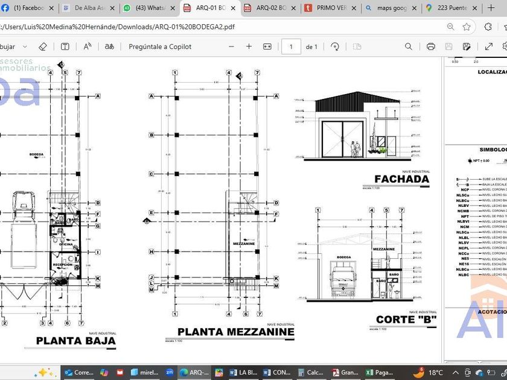
Task: Open the Paga... Excel workbook
Action: coord(379,372)
